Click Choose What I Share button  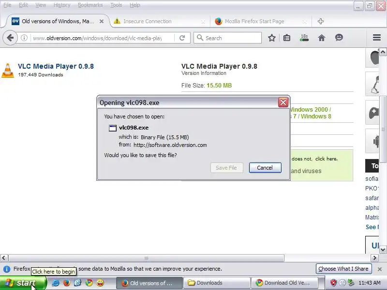pyautogui.click(x=343, y=269)
